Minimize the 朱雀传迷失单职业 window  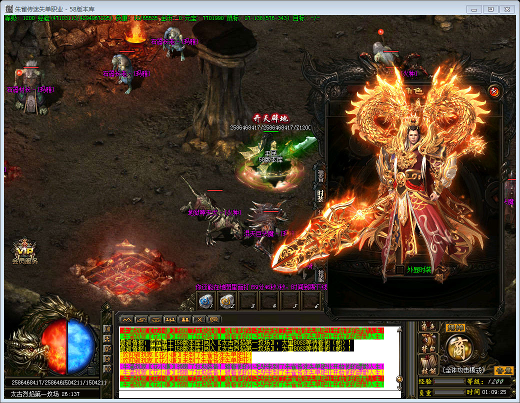[x=474, y=9]
